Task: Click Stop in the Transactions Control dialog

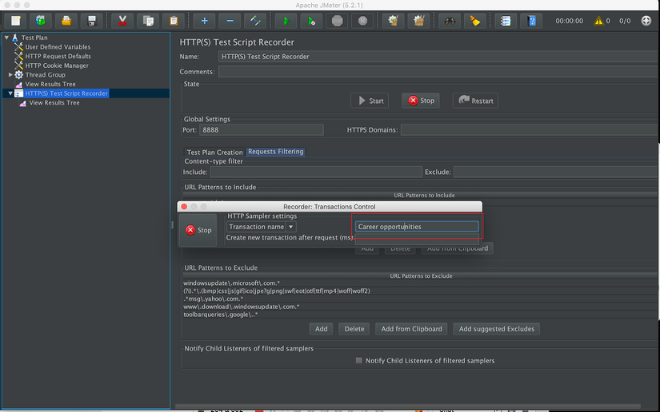Action: click(x=198, y=230)
